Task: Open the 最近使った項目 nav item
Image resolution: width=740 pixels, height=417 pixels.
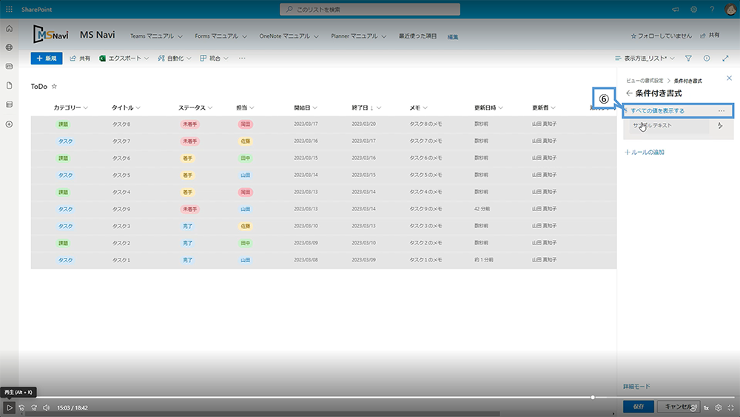Action: (417, 36)
